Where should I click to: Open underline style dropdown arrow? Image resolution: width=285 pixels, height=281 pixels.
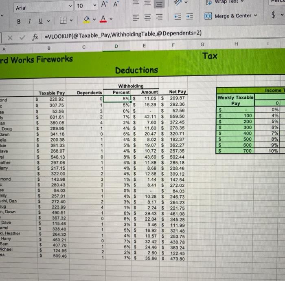[x=48, y=21]
